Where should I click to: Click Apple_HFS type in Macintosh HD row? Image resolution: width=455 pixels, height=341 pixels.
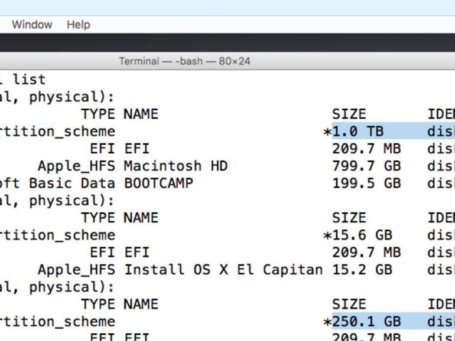point(77,166)
